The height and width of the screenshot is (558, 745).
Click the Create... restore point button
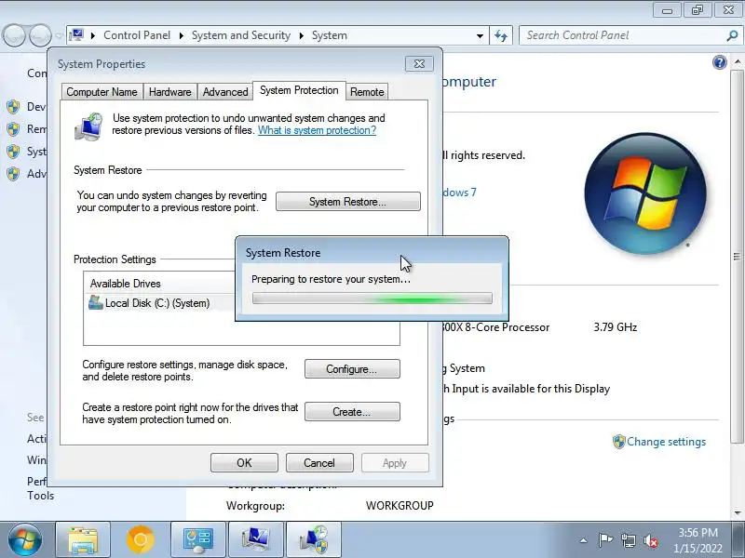click(352, 412)
